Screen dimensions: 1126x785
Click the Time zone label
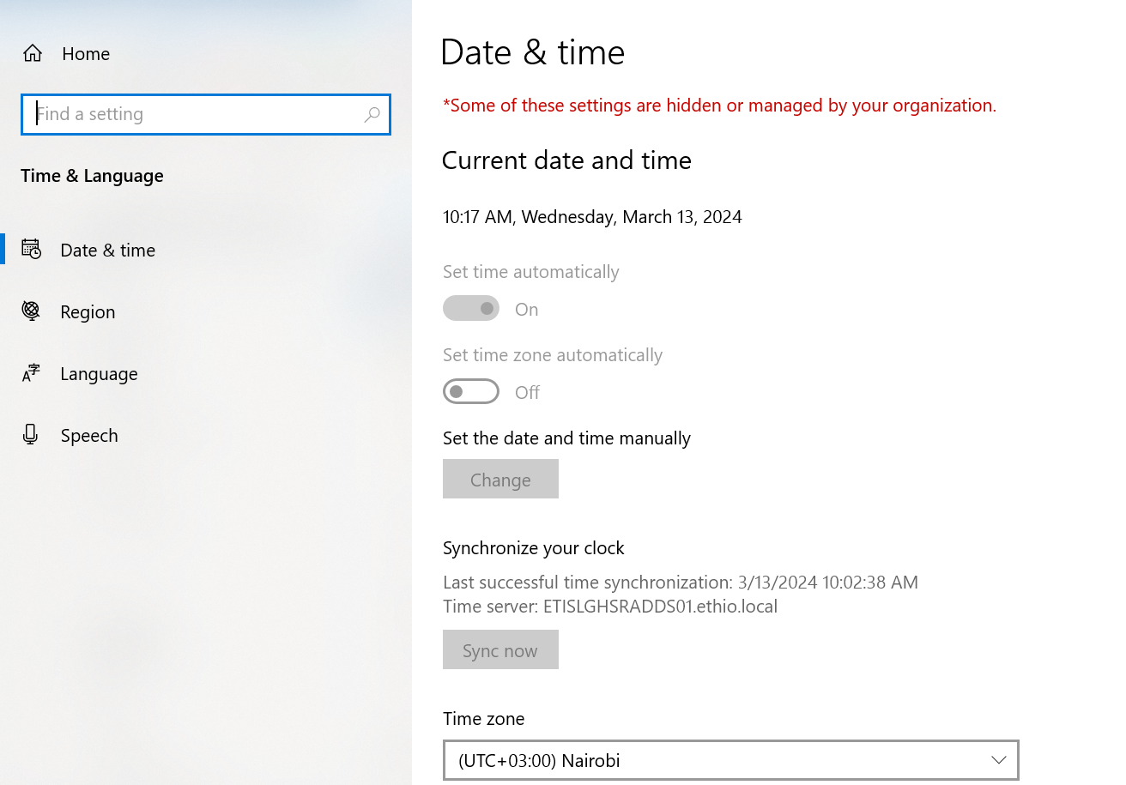483,719
